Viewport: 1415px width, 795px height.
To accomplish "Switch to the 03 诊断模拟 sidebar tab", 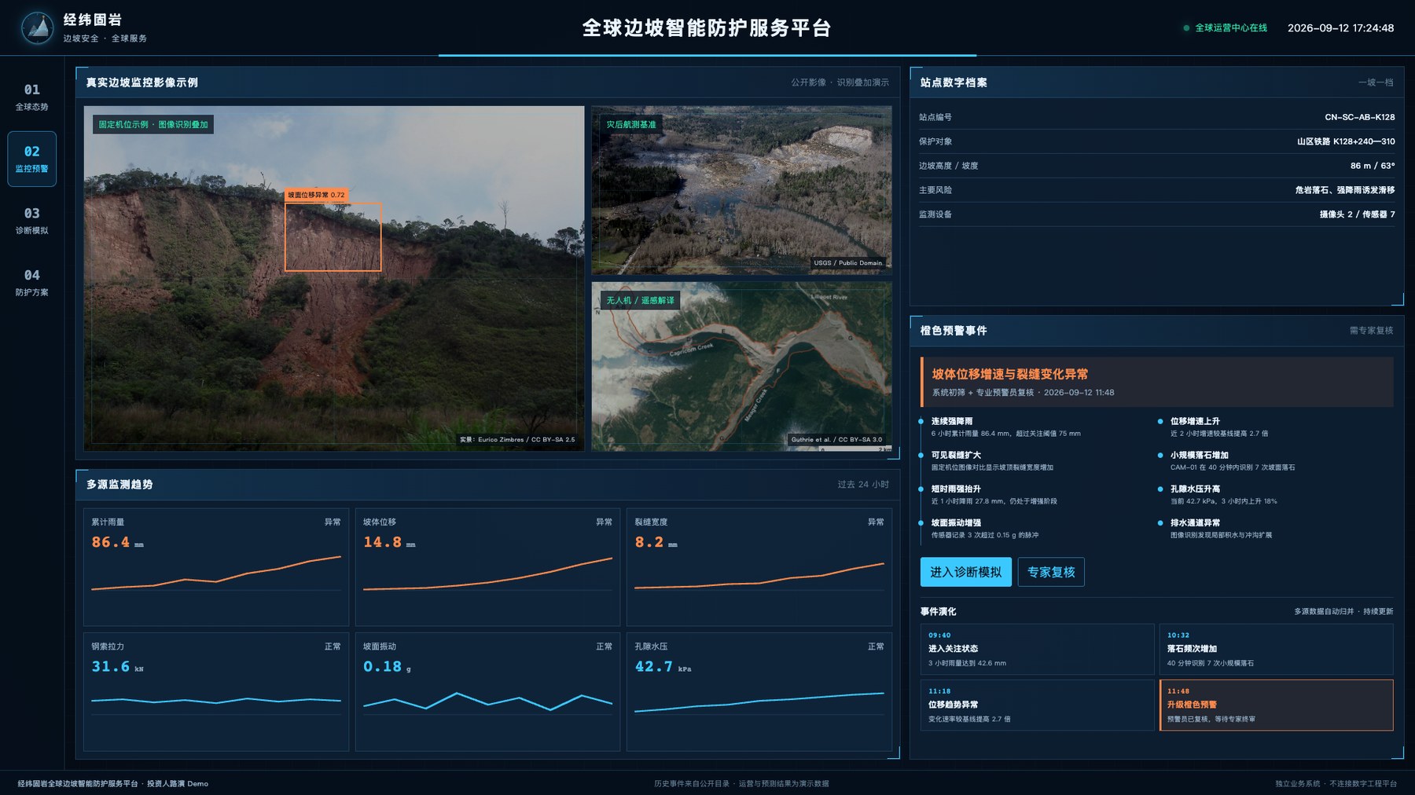I will pos(31,221).
